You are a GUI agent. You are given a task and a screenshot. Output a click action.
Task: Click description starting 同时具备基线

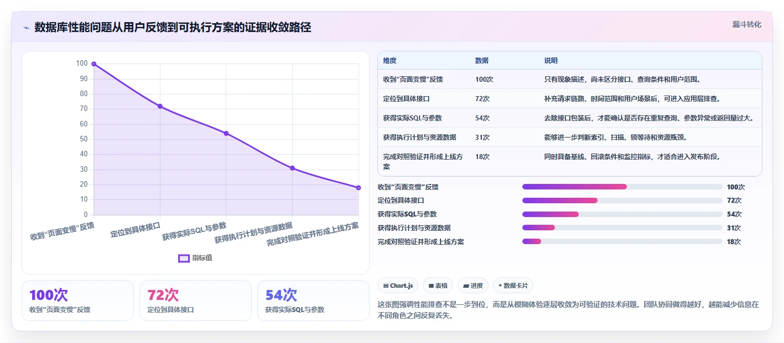(632, 157)
